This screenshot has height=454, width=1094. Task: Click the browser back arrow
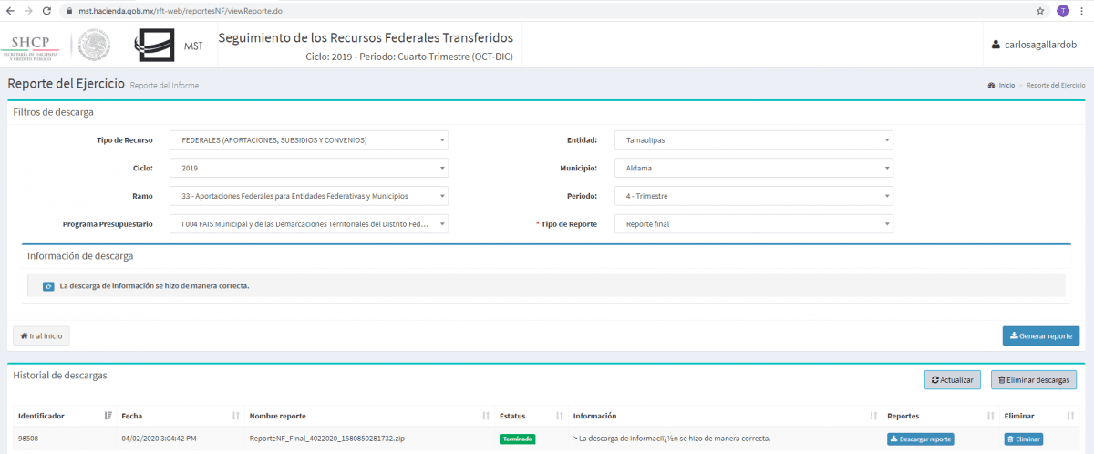[x=9, y=11]
